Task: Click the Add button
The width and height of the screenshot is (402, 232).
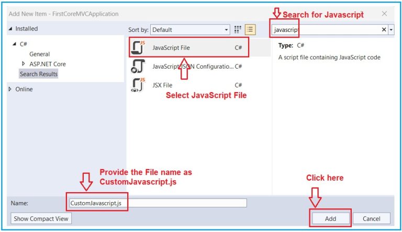Action: pos(330,218)
